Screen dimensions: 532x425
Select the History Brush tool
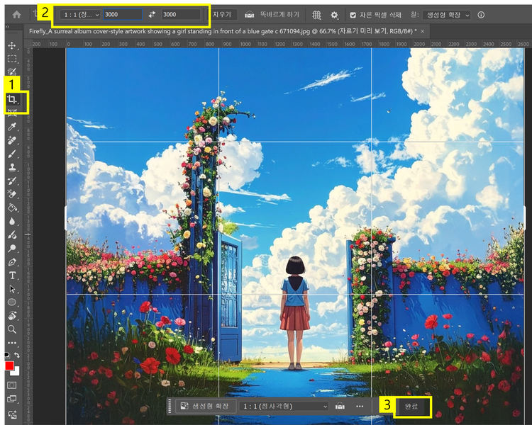[x=12, y=181]
